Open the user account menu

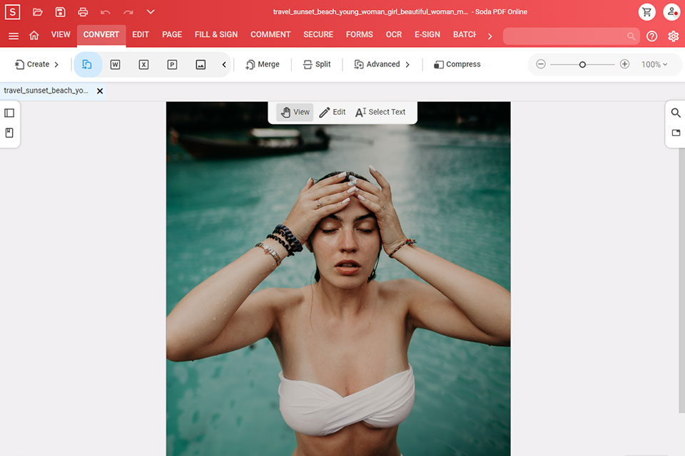pos(671,12)
